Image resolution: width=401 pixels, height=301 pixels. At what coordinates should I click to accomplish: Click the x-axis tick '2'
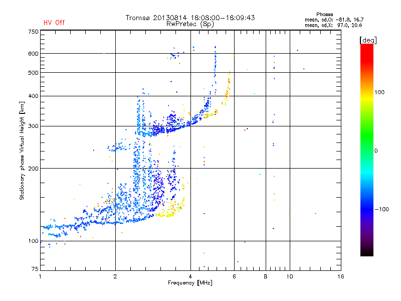[115, 276]
